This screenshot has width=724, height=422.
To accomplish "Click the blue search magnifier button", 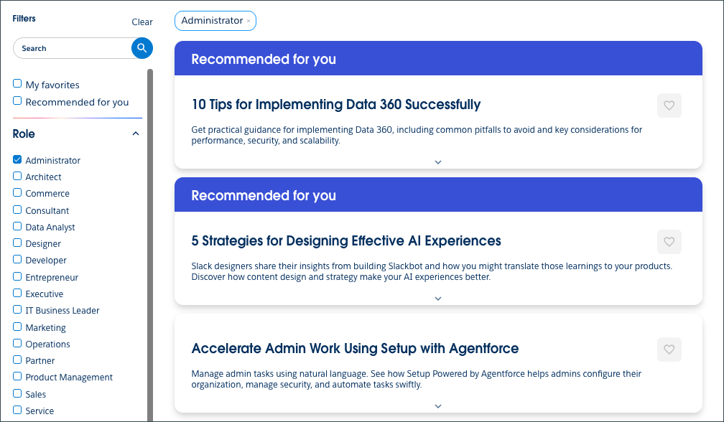I will [x=142, y=48].
